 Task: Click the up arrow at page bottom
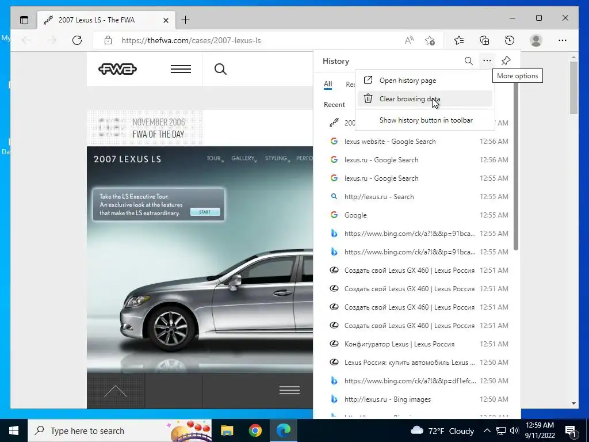115,391
